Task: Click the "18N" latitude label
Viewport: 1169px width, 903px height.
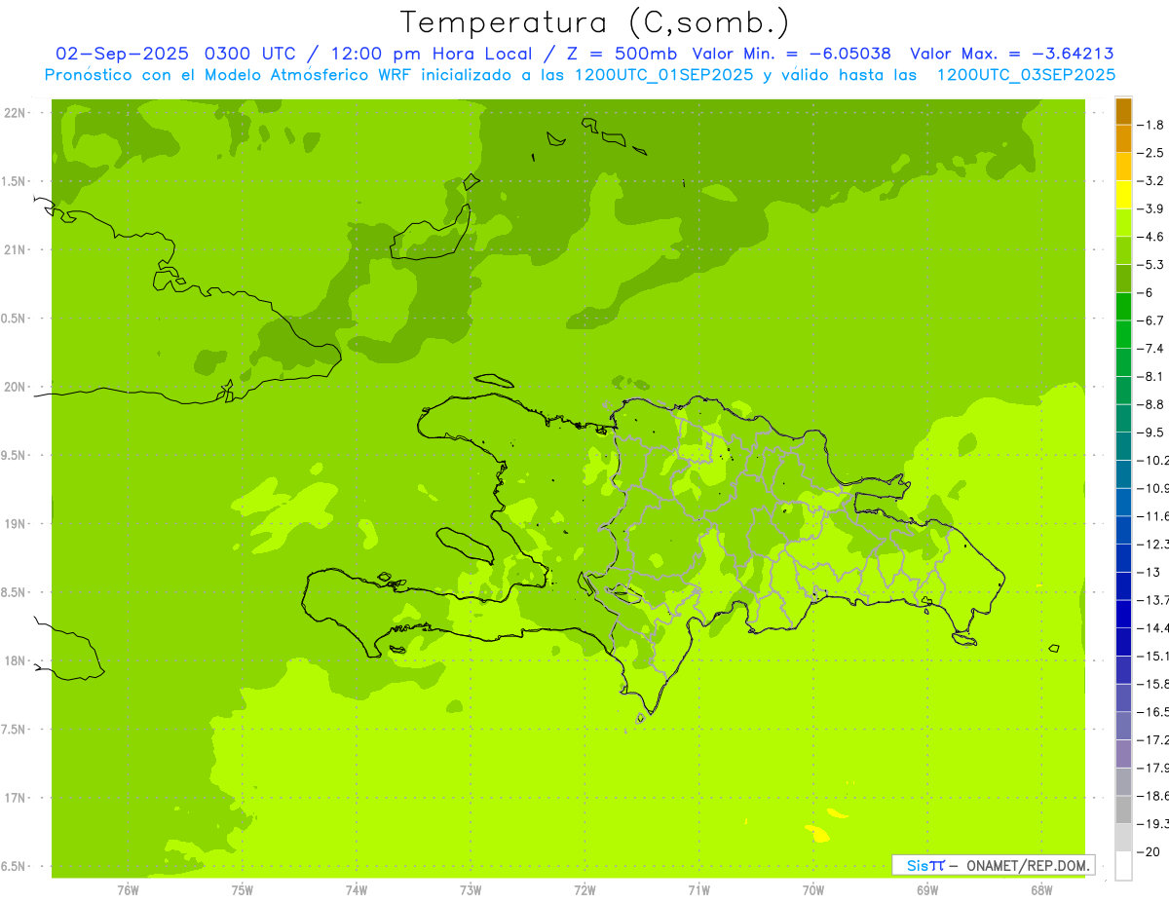Action: click(16, 661)
